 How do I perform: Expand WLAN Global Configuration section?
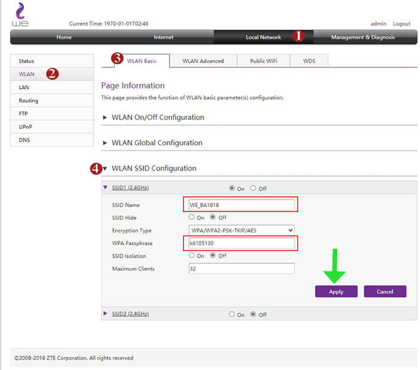click(157, 143)
